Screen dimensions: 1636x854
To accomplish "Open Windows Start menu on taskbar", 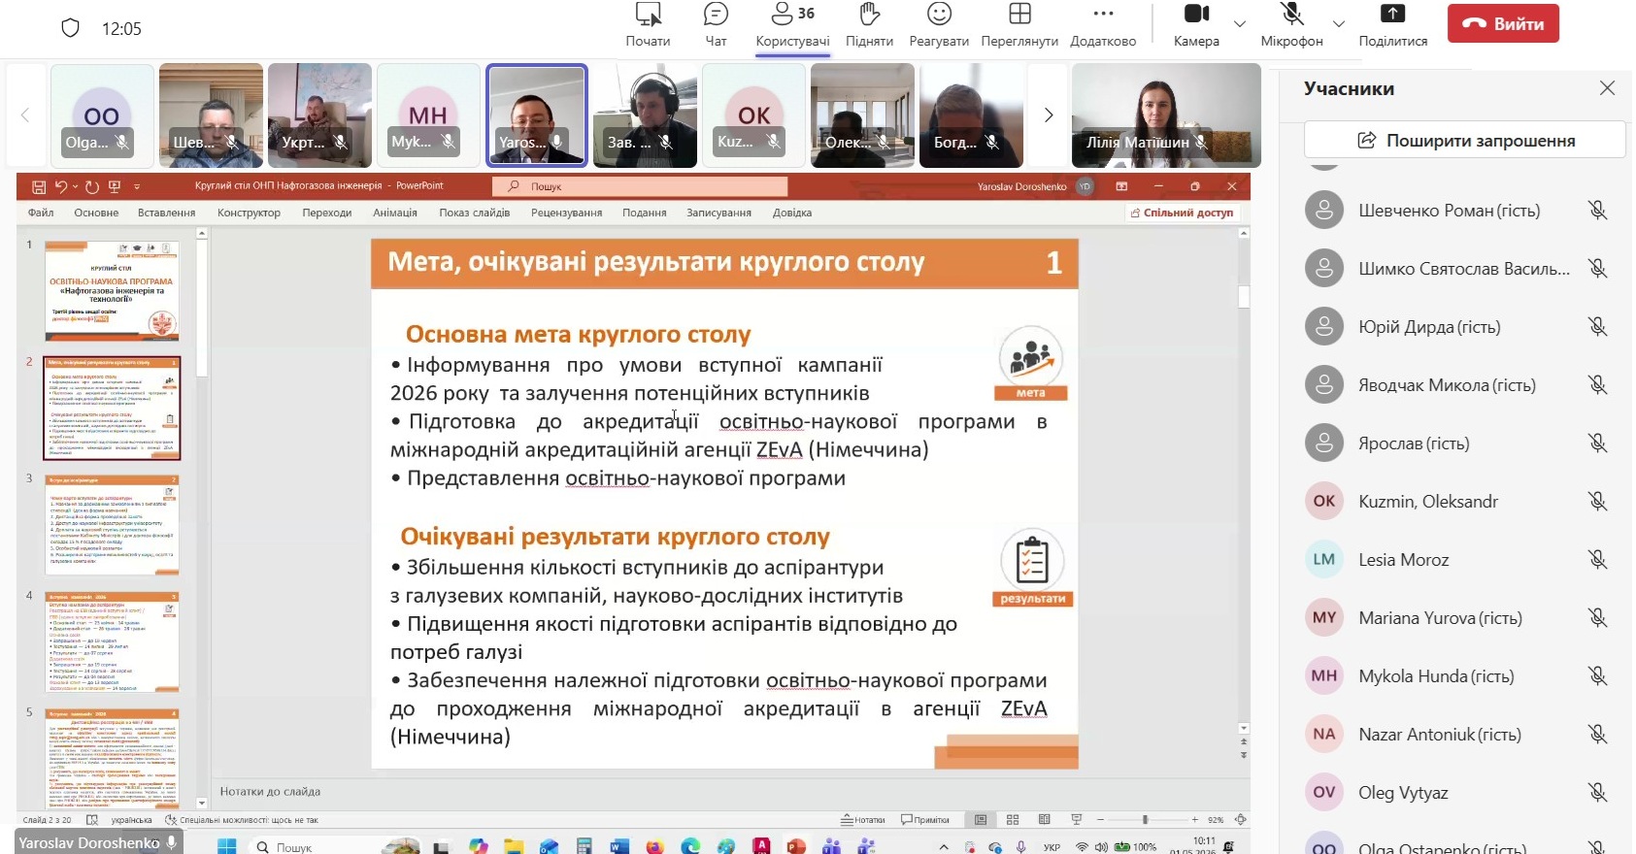I will click(x=227, y=846).
